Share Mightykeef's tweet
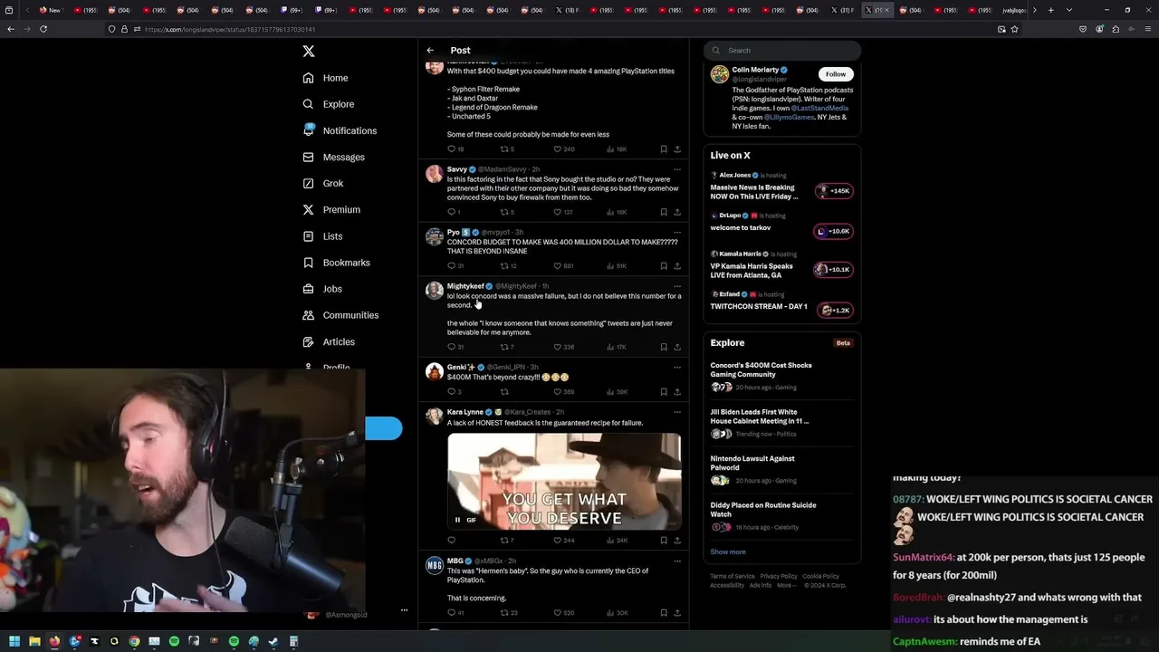The height and width of the screenshot is (652, 1159). pos(677,347)
